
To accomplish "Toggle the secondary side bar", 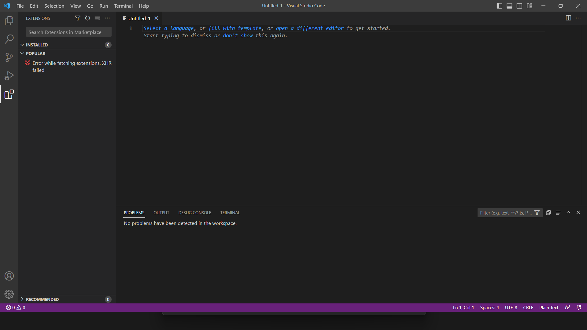I will tap(519, 5).
